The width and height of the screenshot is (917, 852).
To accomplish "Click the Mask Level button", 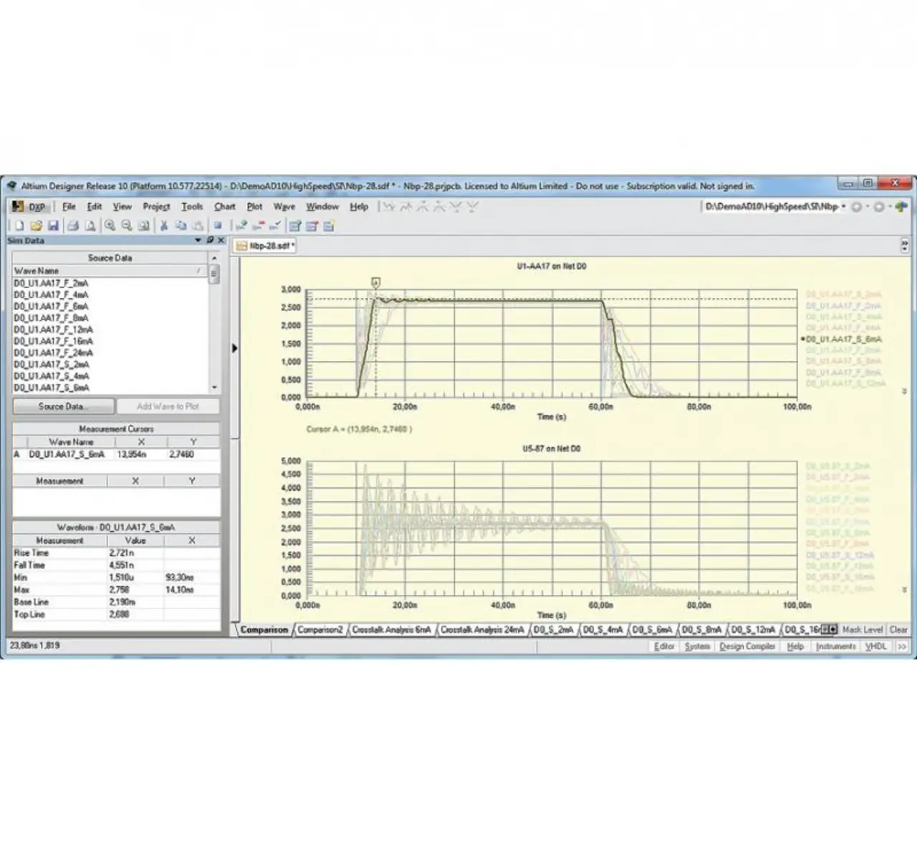I will (x=862, y=630).
